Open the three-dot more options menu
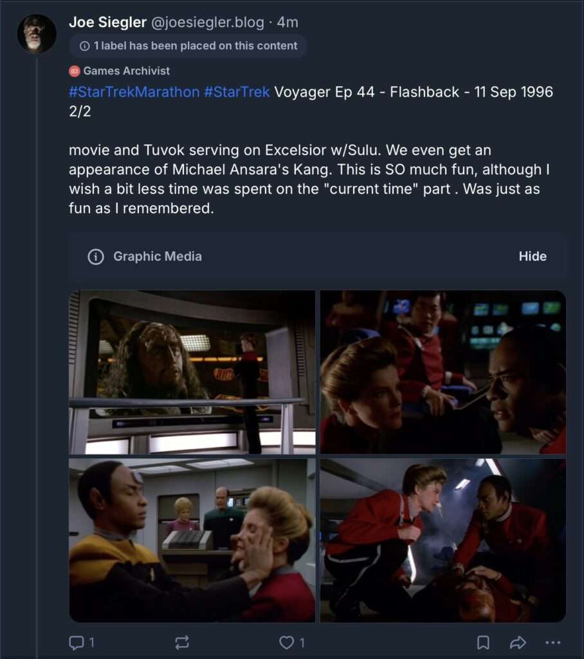Screen dimensions: 584x659 [552, 642]
